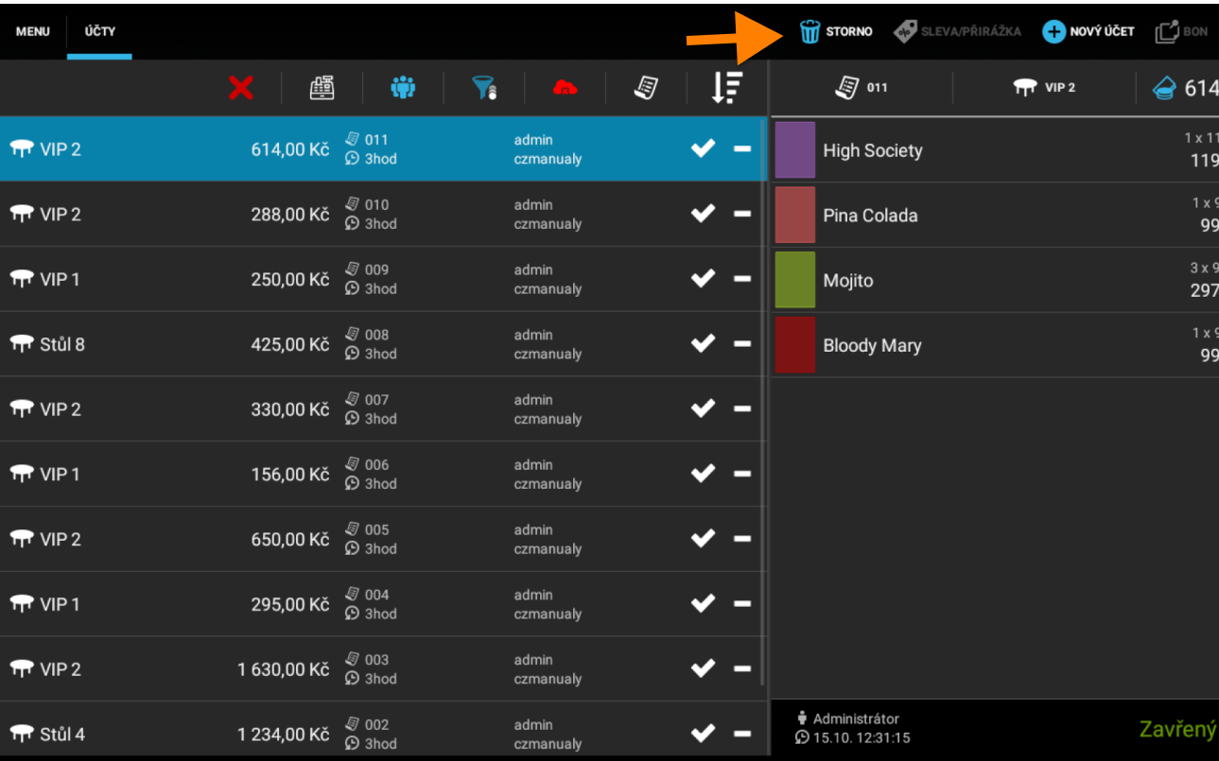
Task: Click the NOVÝ ÚČET button
Action: tap(1088, 31)
